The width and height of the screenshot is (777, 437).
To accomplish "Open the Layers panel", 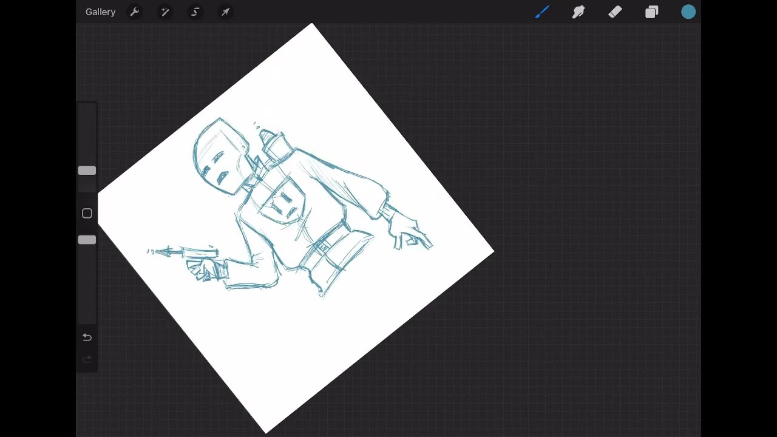I will point(651,12).
